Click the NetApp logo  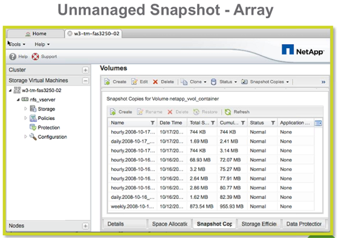point(303,50)
